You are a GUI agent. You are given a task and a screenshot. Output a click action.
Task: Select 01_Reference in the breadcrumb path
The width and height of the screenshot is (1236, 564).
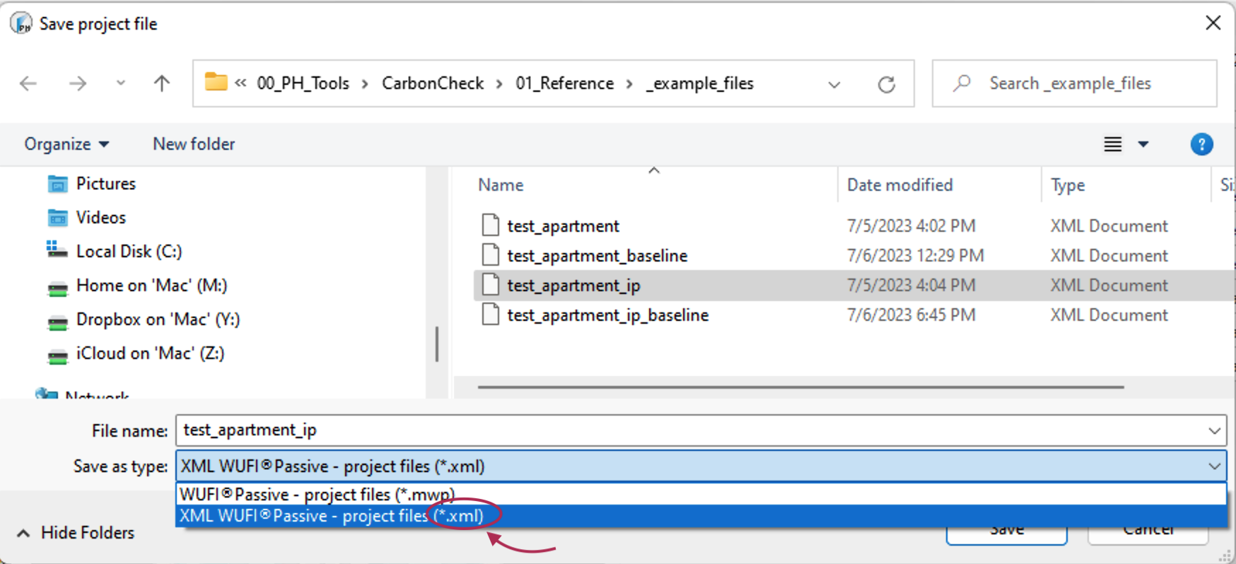click(x=564, y=83)
